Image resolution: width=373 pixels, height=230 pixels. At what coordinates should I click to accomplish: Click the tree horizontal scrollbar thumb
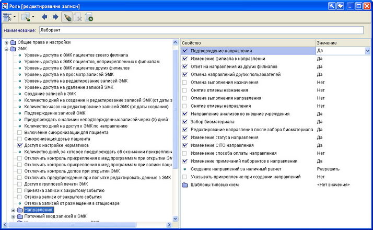coord(72,225)
